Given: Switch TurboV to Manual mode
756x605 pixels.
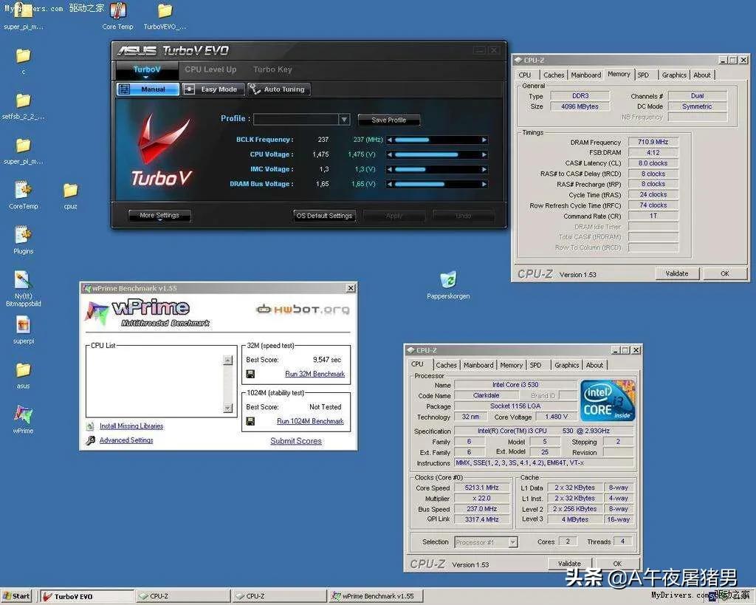Looking at the screenshot, I should pyautogui.click(x=148, y=89).
